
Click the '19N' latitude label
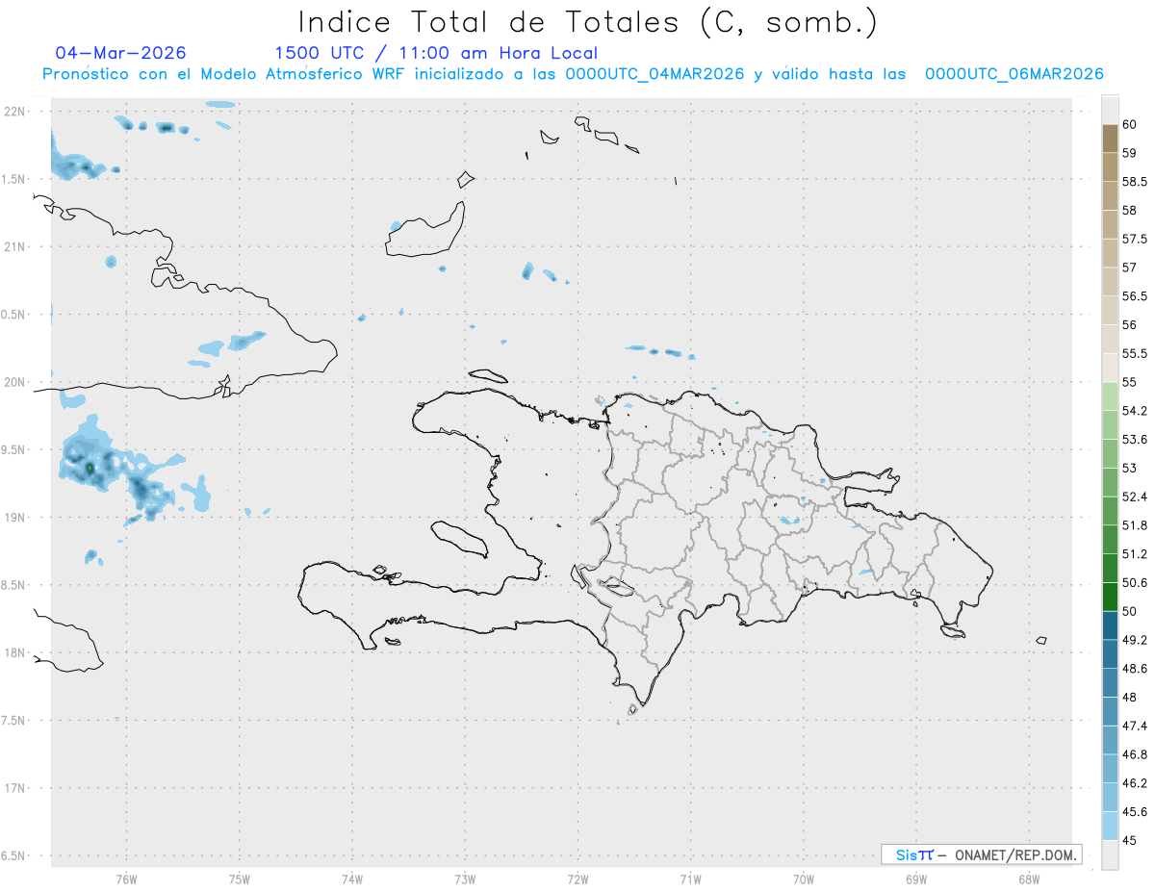pos(14,517)
